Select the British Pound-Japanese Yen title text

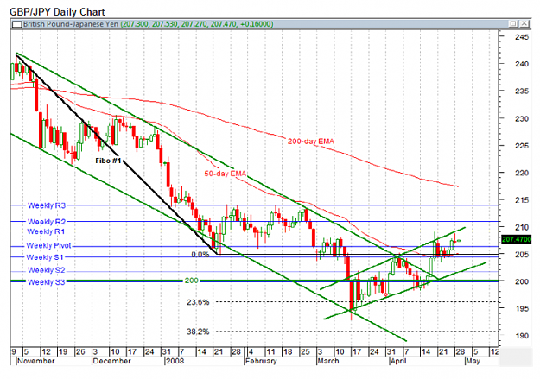tap(70, 24)
